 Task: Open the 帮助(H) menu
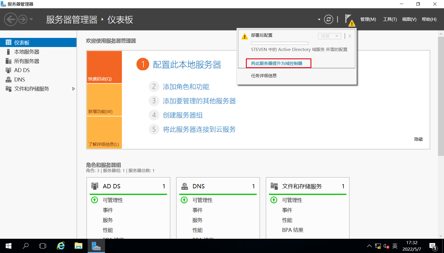[x=429, y=19]
